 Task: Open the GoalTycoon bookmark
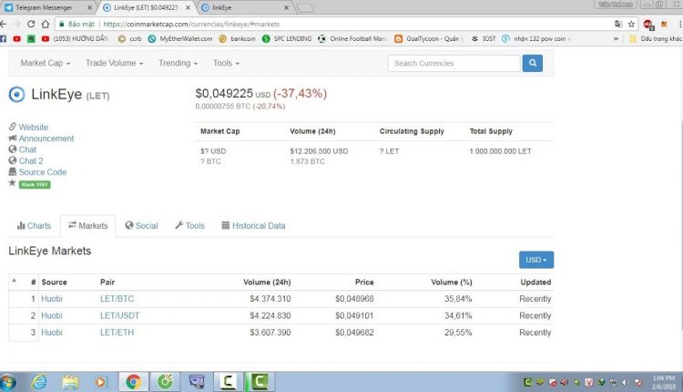pos(428,39)
